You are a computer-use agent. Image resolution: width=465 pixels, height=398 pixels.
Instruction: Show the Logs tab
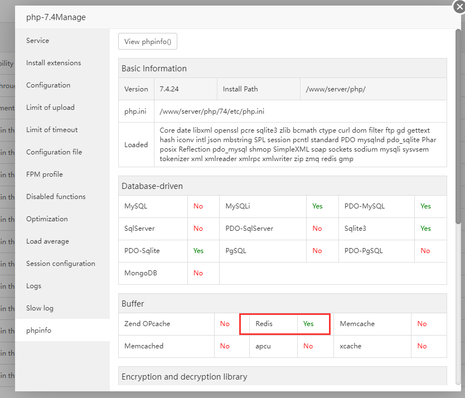click(x=33, y=286)
